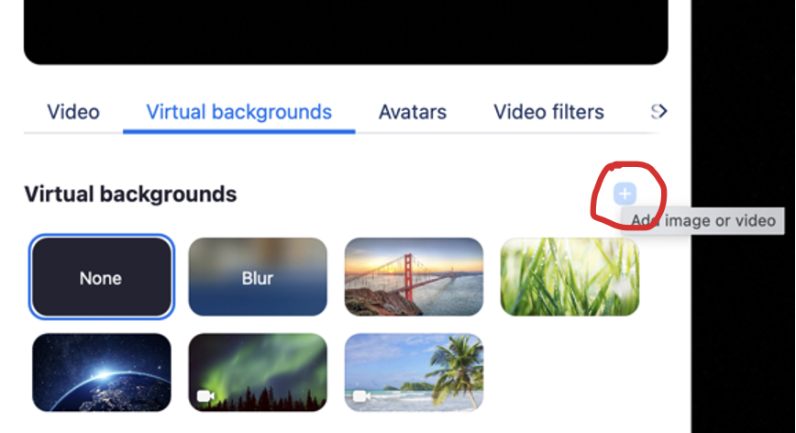Choose the Golden Gate Bridge background

pos(414,277)
